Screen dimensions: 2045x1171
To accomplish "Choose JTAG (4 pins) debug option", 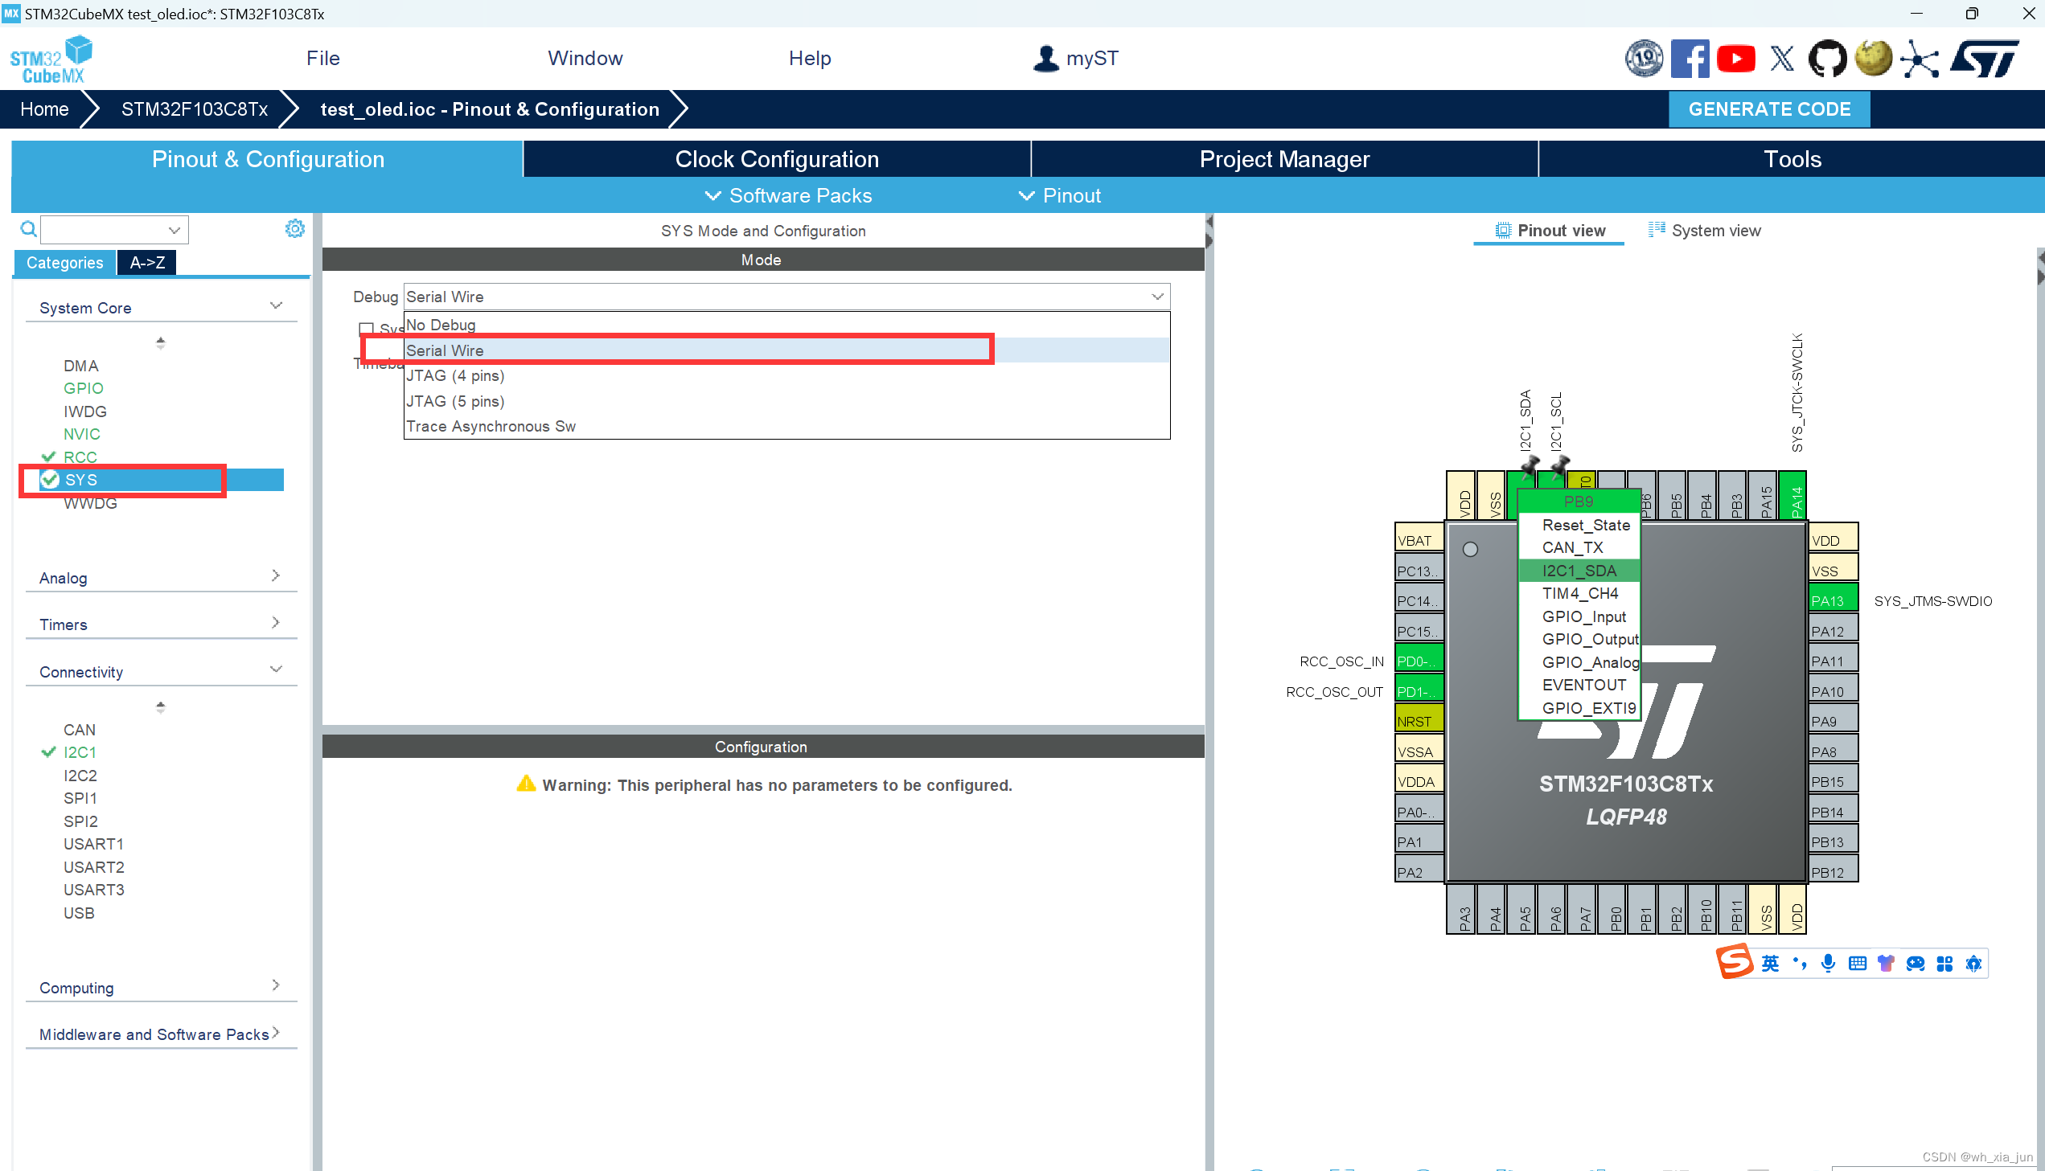I will 455,375.
